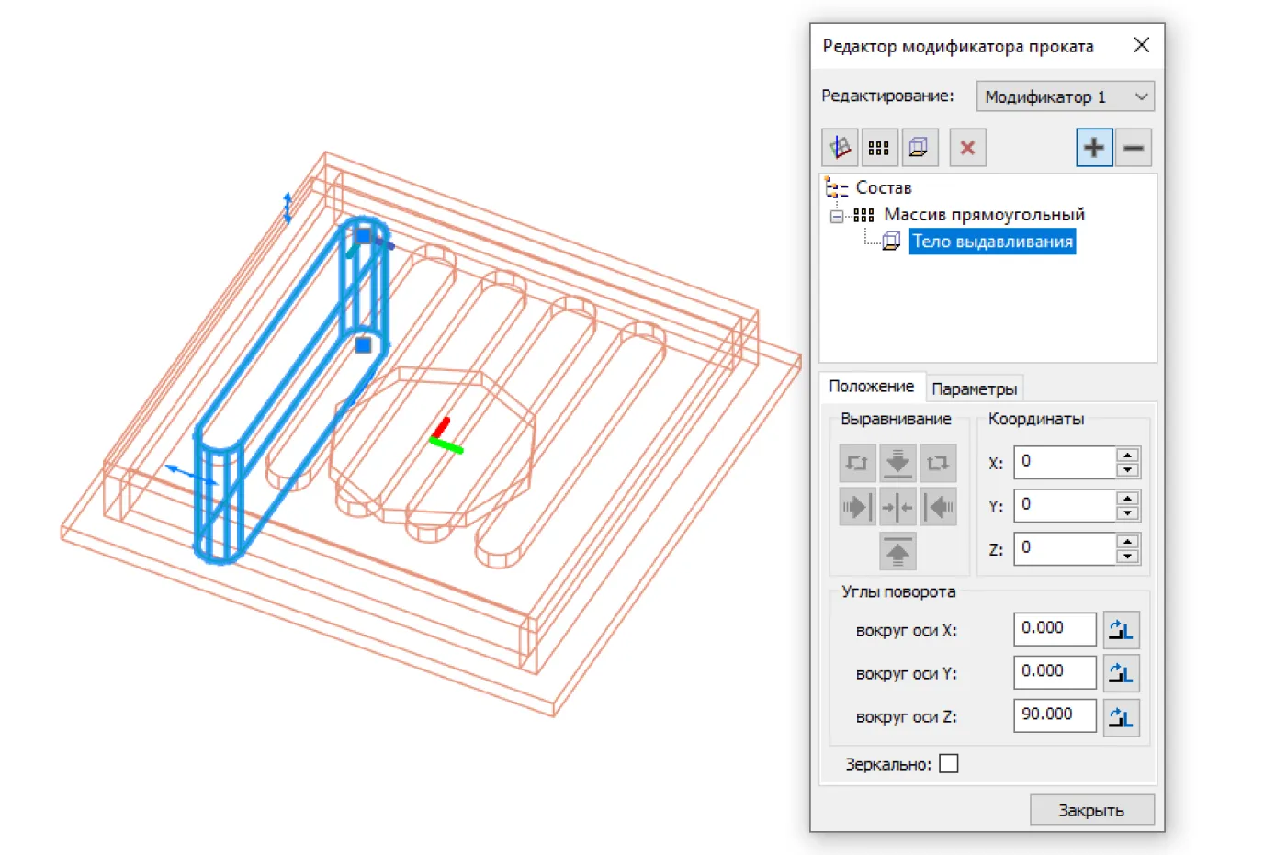
Task: Click the rotate button for axis Y
Action: [x=1121, y=674]
